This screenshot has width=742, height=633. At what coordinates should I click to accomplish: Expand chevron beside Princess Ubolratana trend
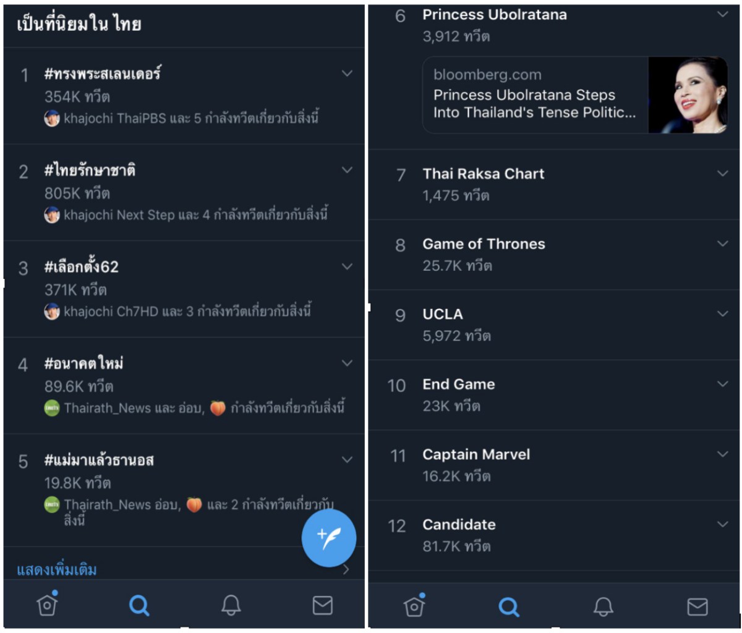pos(722,14)
